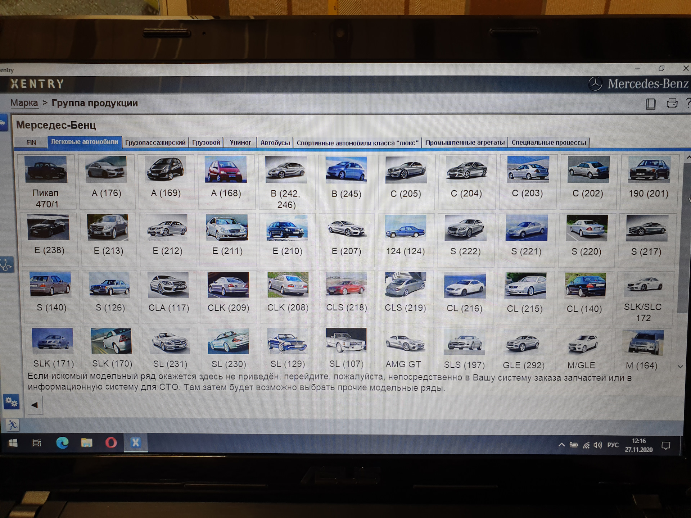Viewport: 691px width, 518px height.
Task: Choose the CLA (117) model
Action: point(168,285)
